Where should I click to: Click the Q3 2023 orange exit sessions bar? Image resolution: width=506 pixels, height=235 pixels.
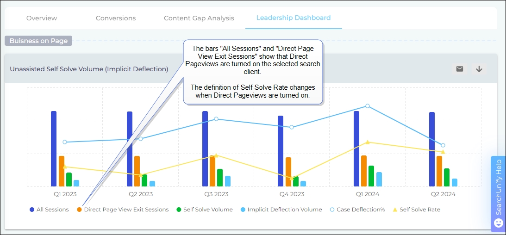point(212,171)
